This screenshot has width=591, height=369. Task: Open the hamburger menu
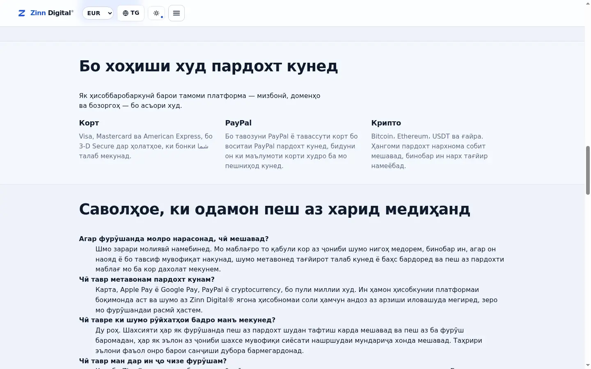(176, 13)
